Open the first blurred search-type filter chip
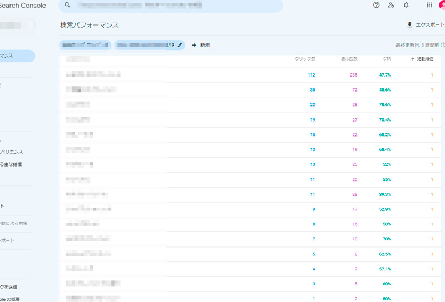445x302 pixels. (x=85, y=45)
